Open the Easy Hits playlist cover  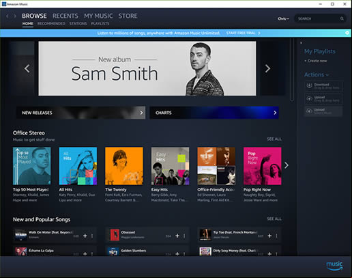[170, 166]
